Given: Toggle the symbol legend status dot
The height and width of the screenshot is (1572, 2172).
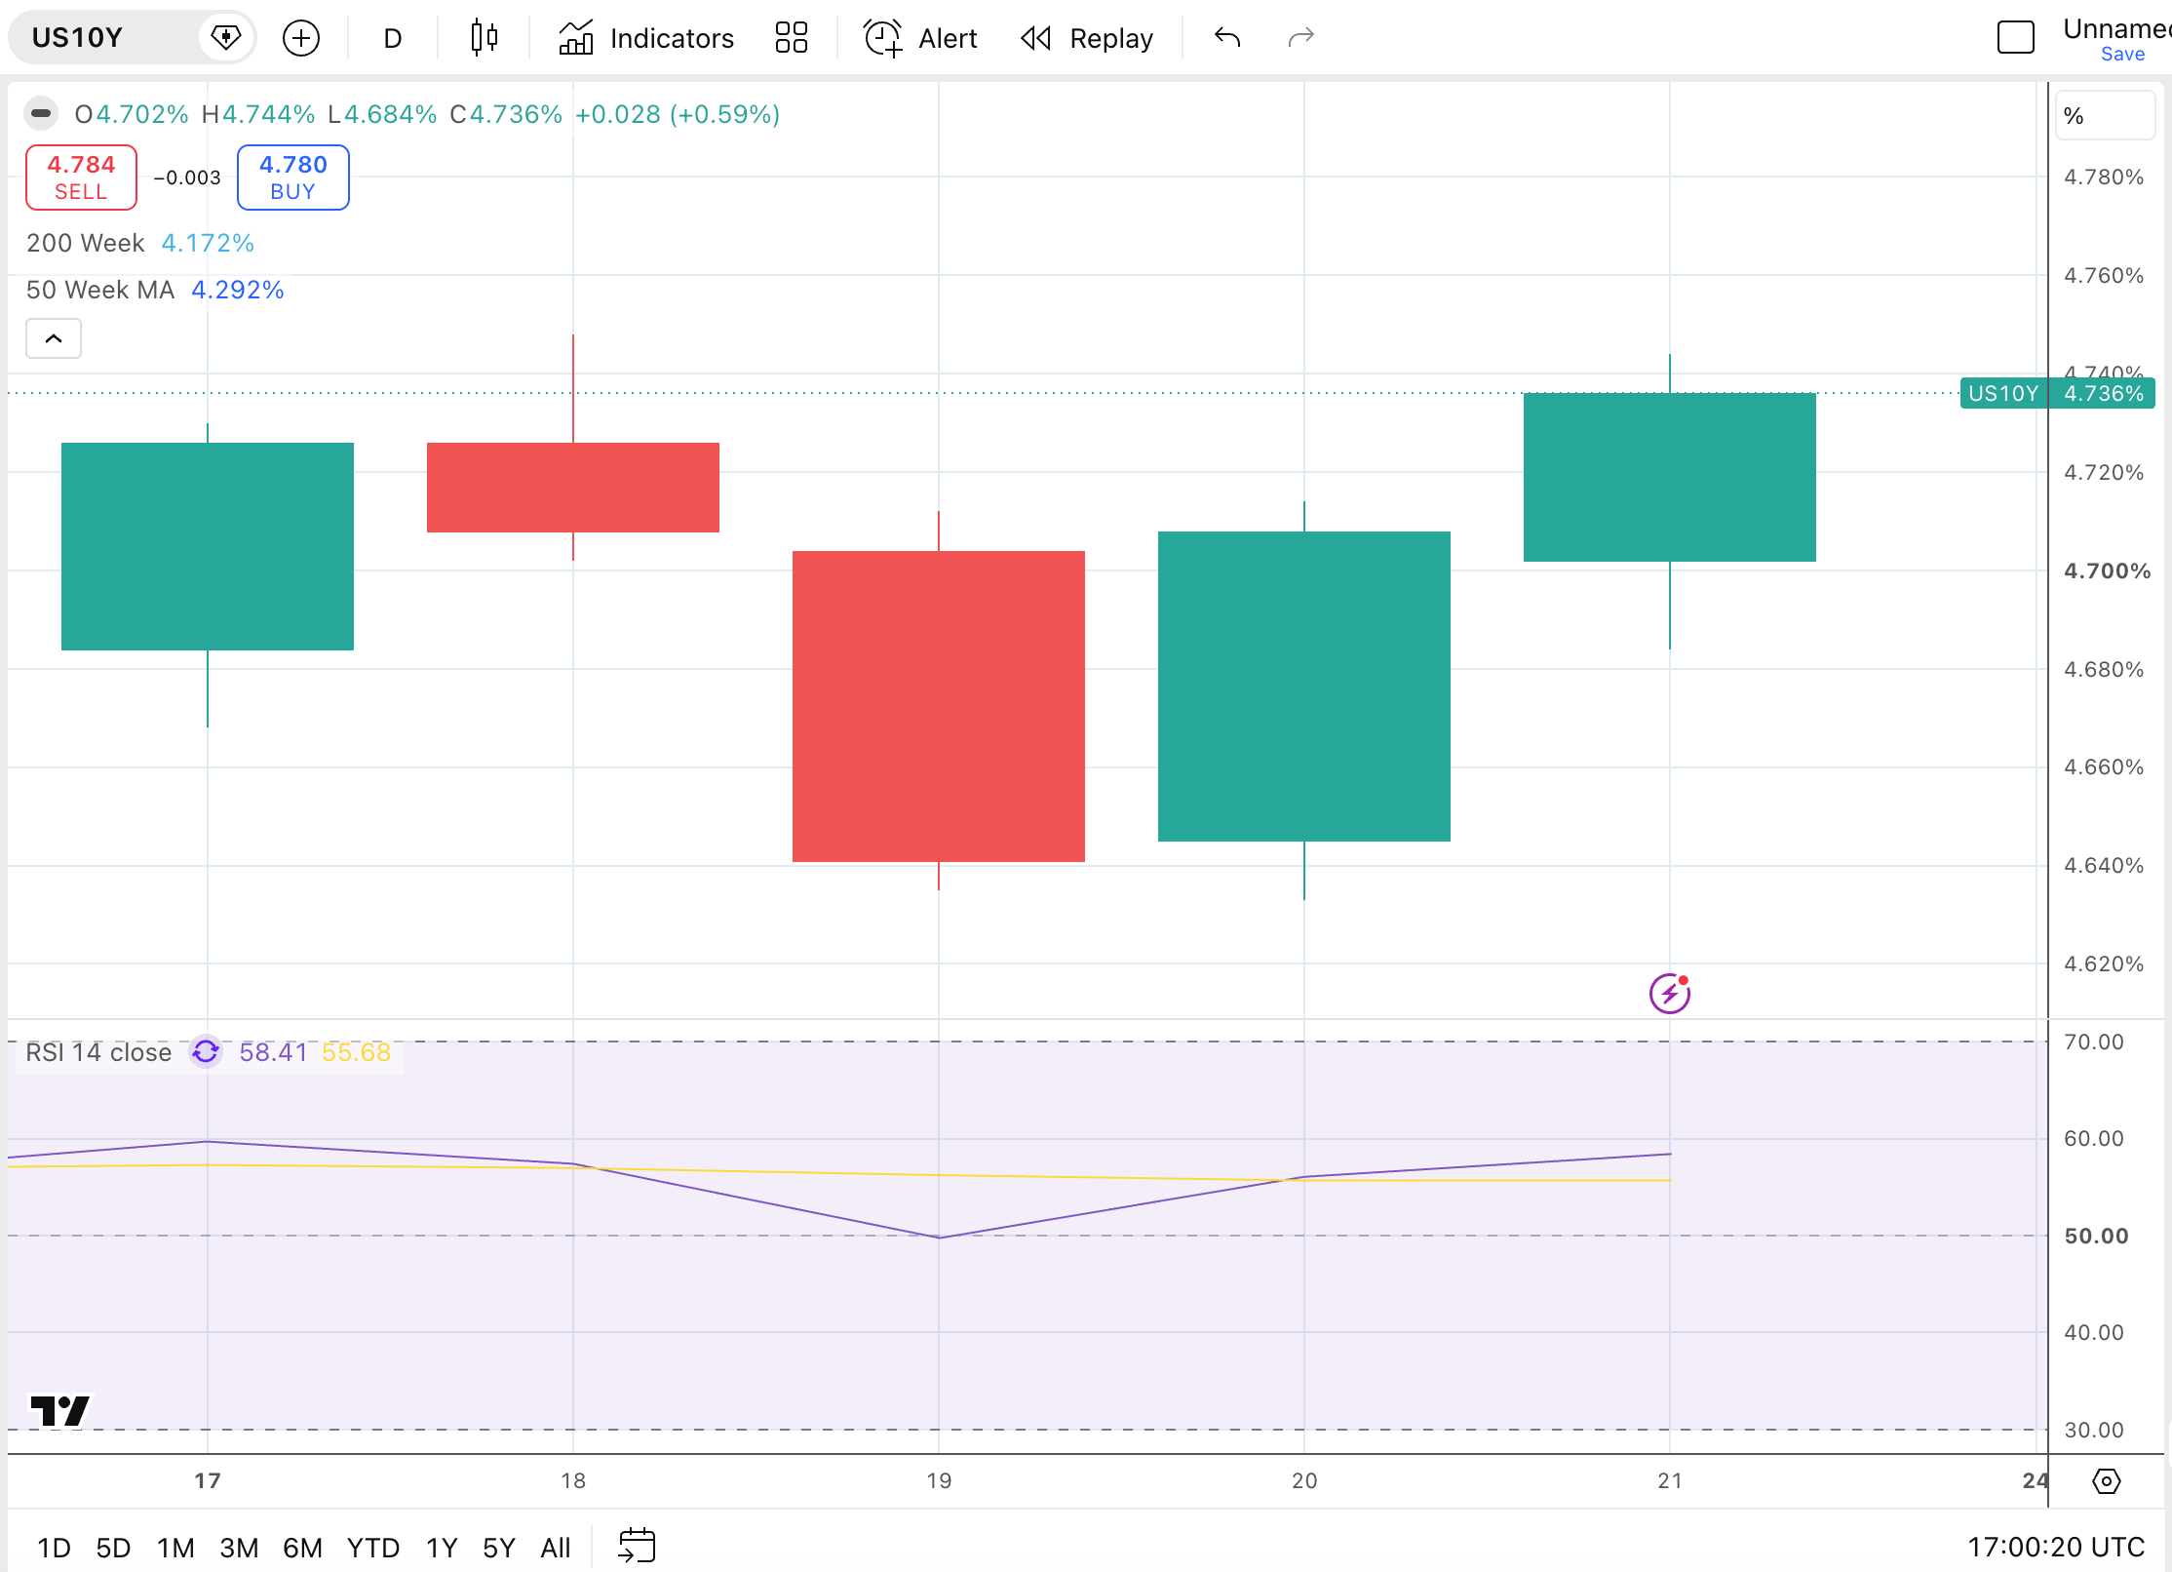Looking at the screenshot, I should (41, 114).
